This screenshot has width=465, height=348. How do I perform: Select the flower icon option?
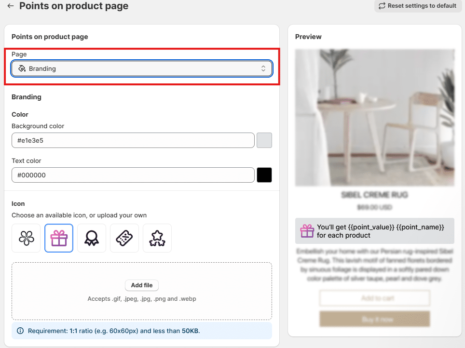[26, 238]
